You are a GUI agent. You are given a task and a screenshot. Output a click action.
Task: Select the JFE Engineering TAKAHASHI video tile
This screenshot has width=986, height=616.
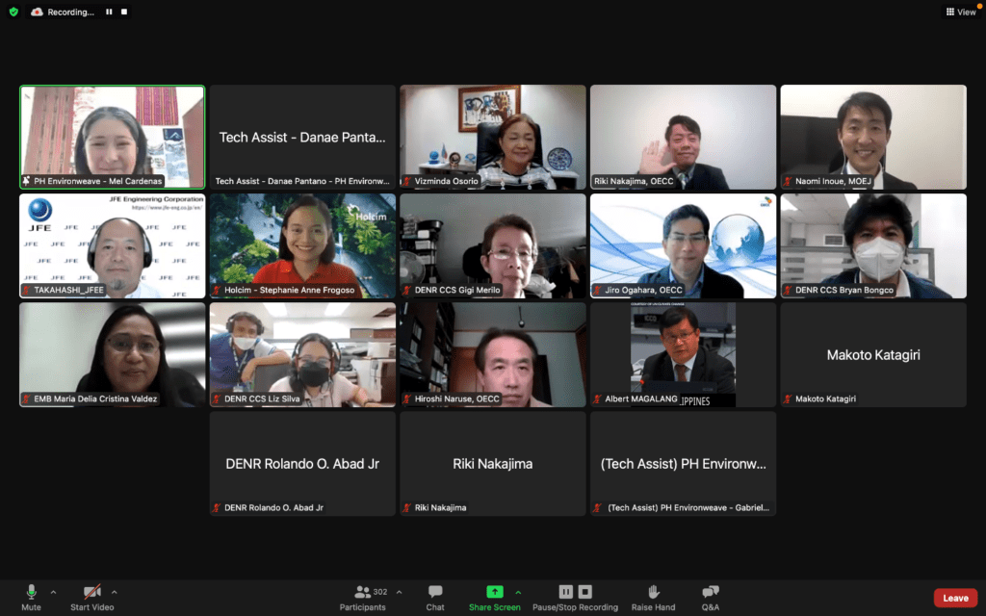click(113, 246)
